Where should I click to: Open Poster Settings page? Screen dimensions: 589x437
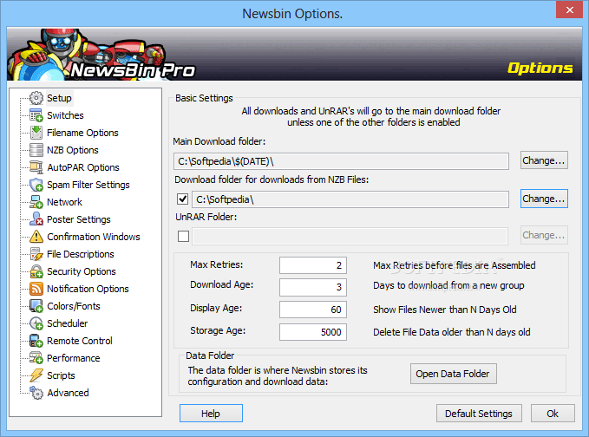pyautogui.click(x=79, y=219)
